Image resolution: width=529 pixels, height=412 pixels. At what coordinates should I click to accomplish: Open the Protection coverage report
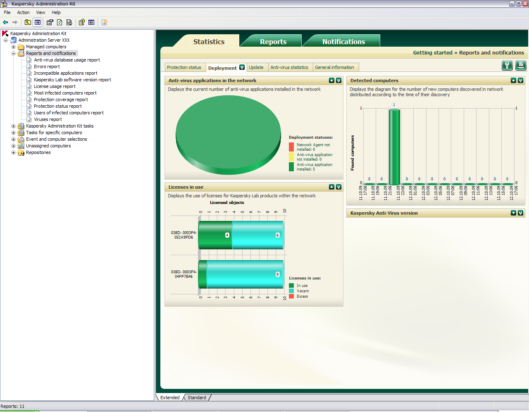61,99
